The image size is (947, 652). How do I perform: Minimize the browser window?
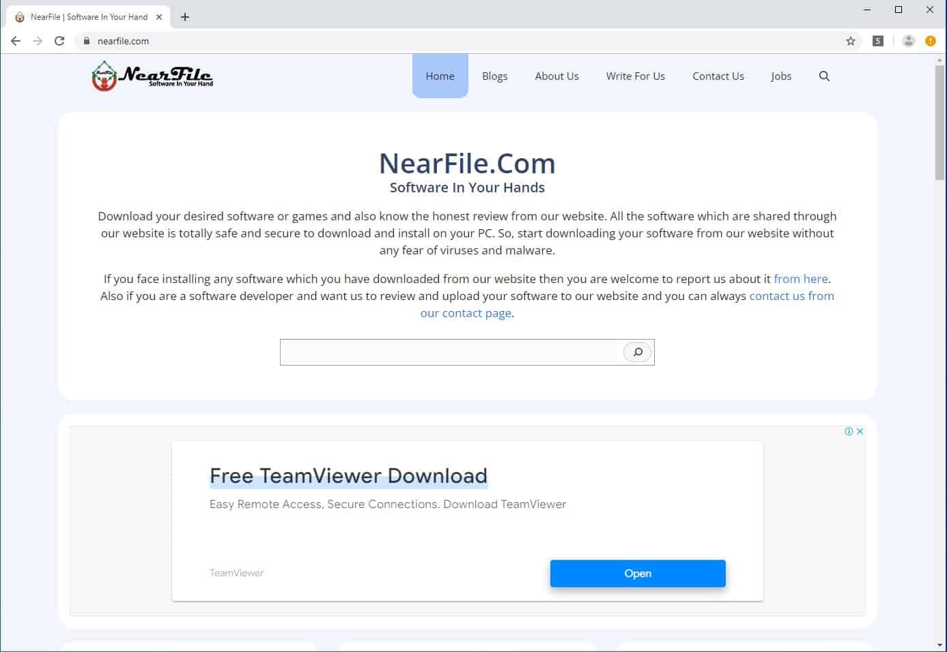(867, 10)
